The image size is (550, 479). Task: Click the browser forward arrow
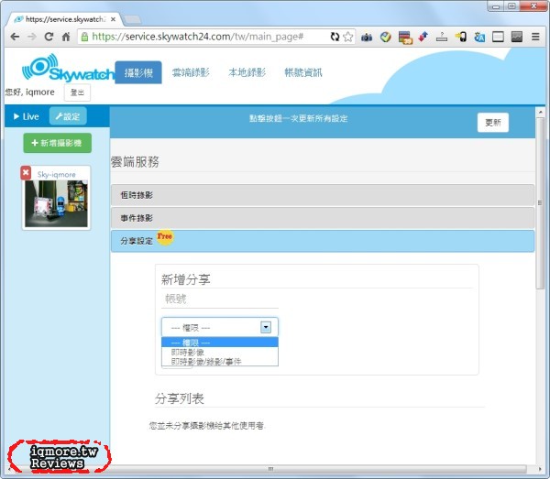coord(32,37)
